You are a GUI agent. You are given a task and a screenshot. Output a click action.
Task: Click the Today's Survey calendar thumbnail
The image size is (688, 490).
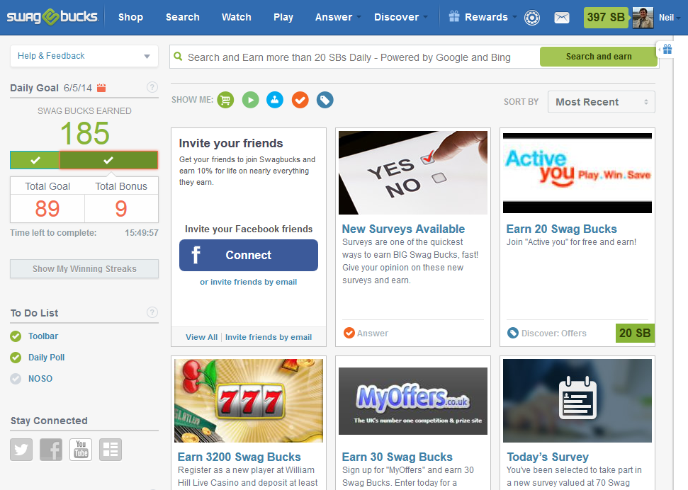(577, 401)
